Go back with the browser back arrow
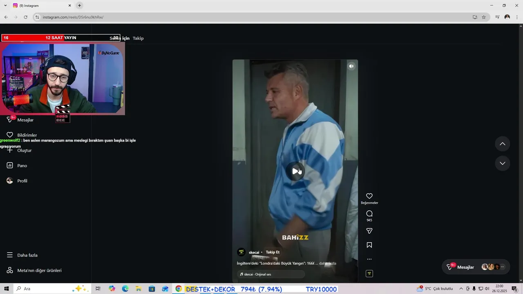The image size is (523, 294). [6, 17]
